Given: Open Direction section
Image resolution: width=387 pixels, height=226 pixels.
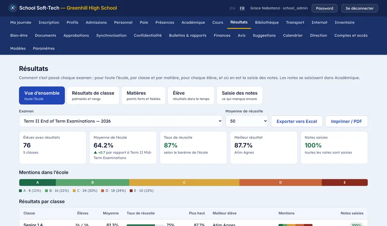Looking at the screenshot, I should [318, 35].
